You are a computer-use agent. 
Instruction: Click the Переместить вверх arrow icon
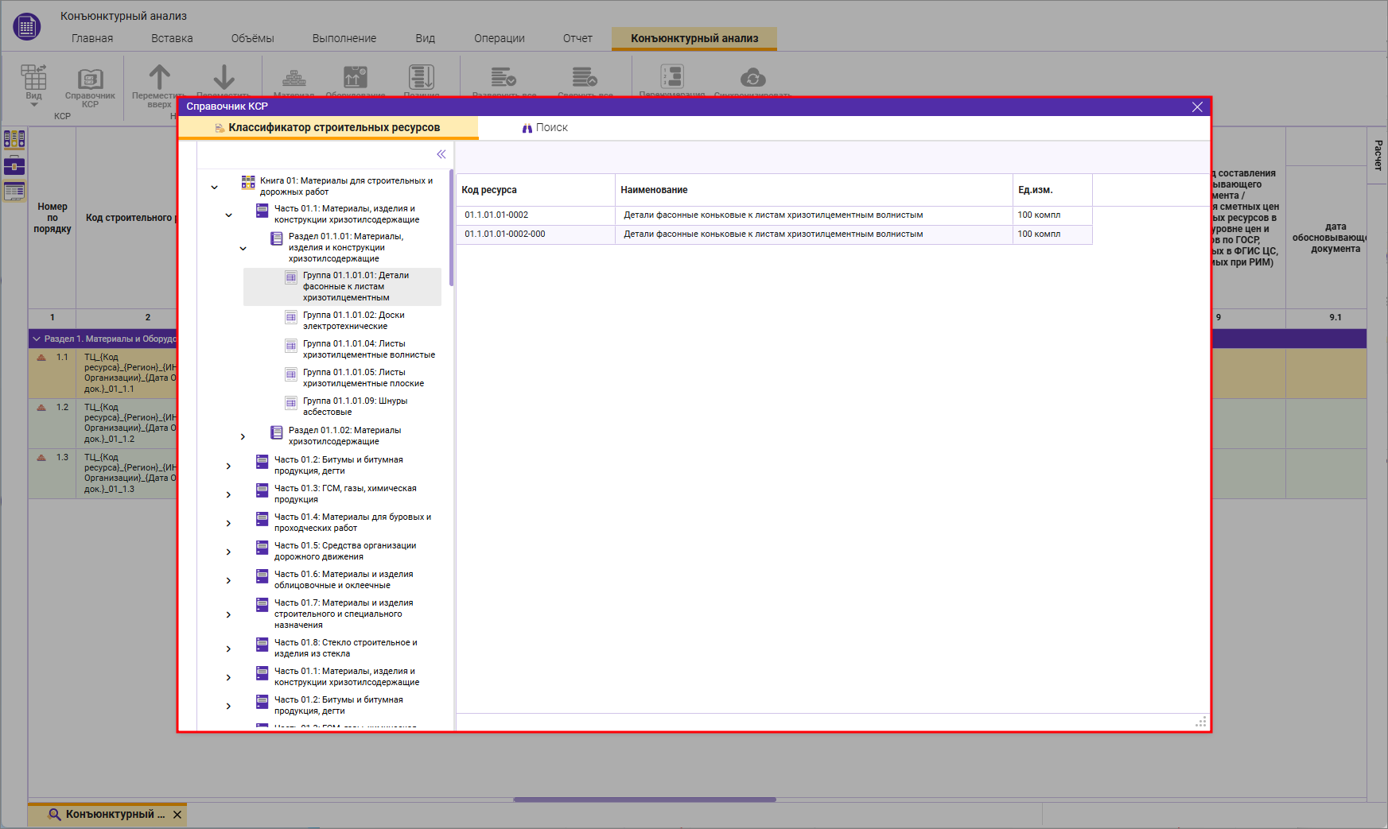click(159, 77)
